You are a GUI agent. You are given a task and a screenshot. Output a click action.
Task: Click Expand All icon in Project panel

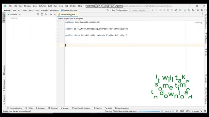pyautogui.click(x=42, y=14)
